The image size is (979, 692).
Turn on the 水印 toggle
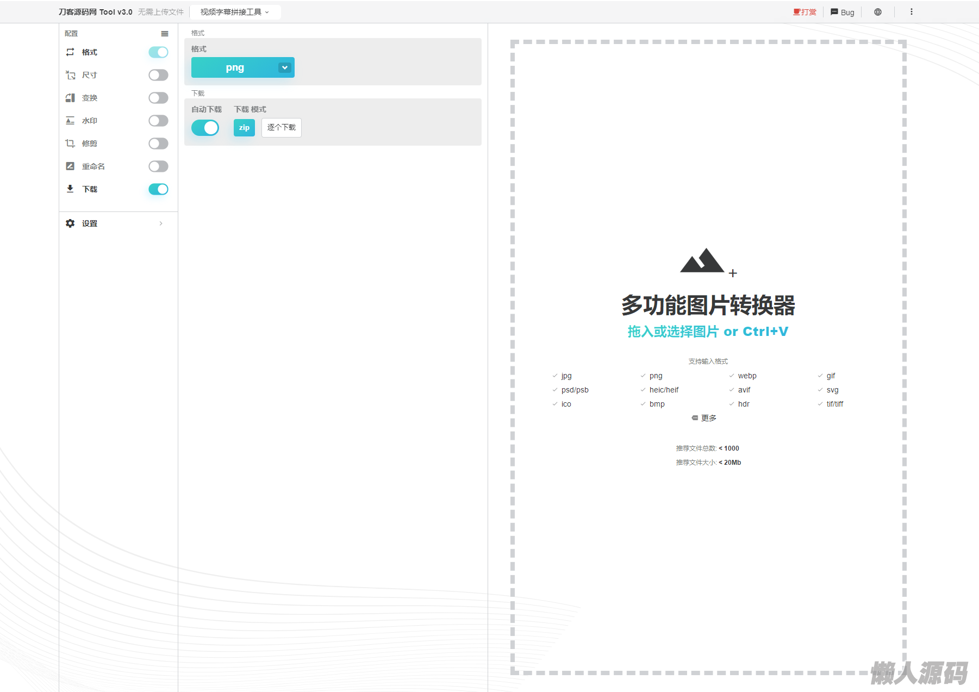tap(158, 121)
